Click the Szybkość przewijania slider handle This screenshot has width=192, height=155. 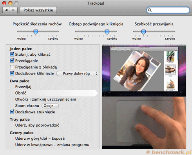143,32
